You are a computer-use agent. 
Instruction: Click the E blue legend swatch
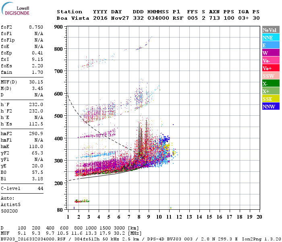[271, 45]
